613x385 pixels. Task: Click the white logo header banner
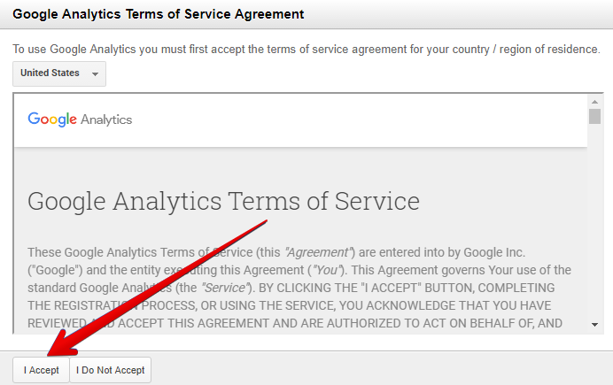[300, 120]
